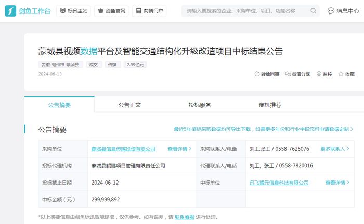
Task: Select the 商机推荐 tab
Action: [x=270, y=105]
